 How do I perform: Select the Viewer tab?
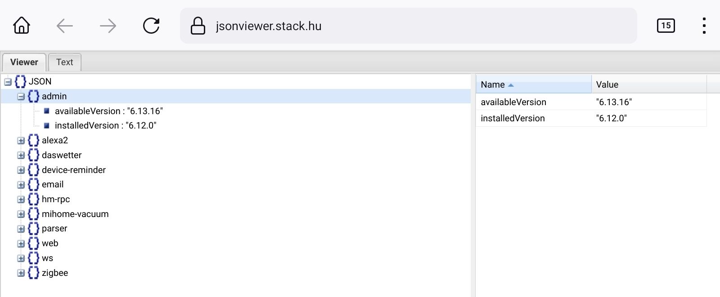(x=24, y=62)
